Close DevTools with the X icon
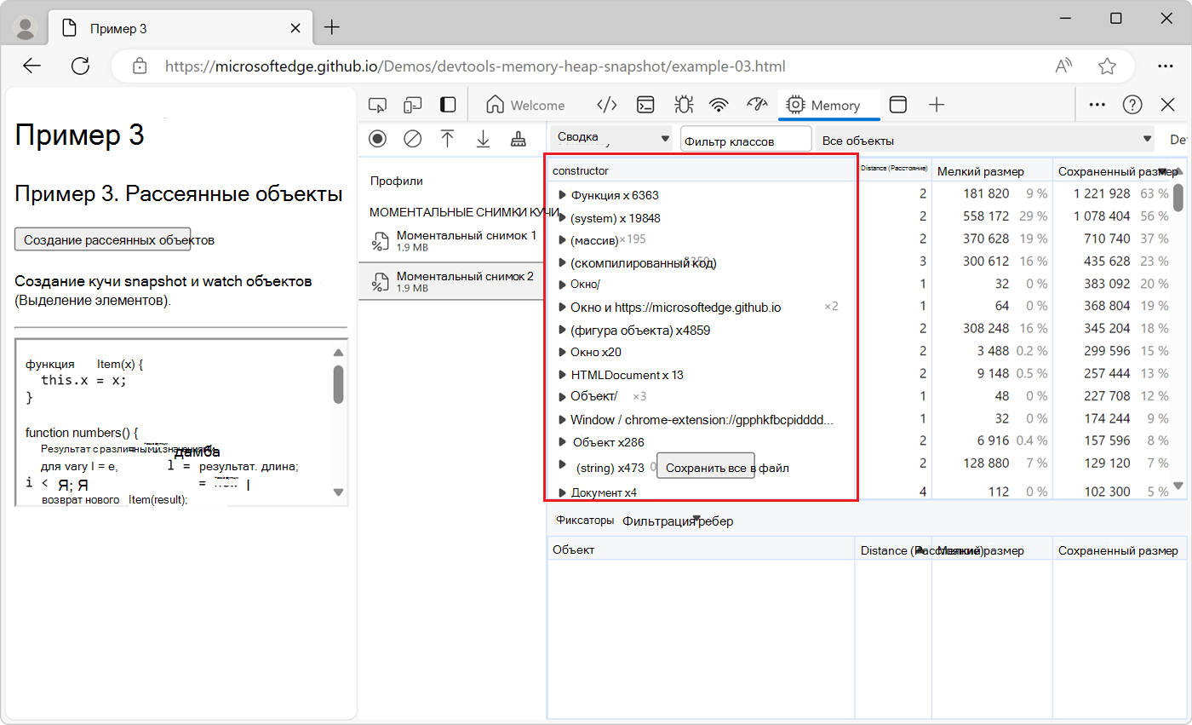The image size is (1192, 725). (x=1168, y=105)
